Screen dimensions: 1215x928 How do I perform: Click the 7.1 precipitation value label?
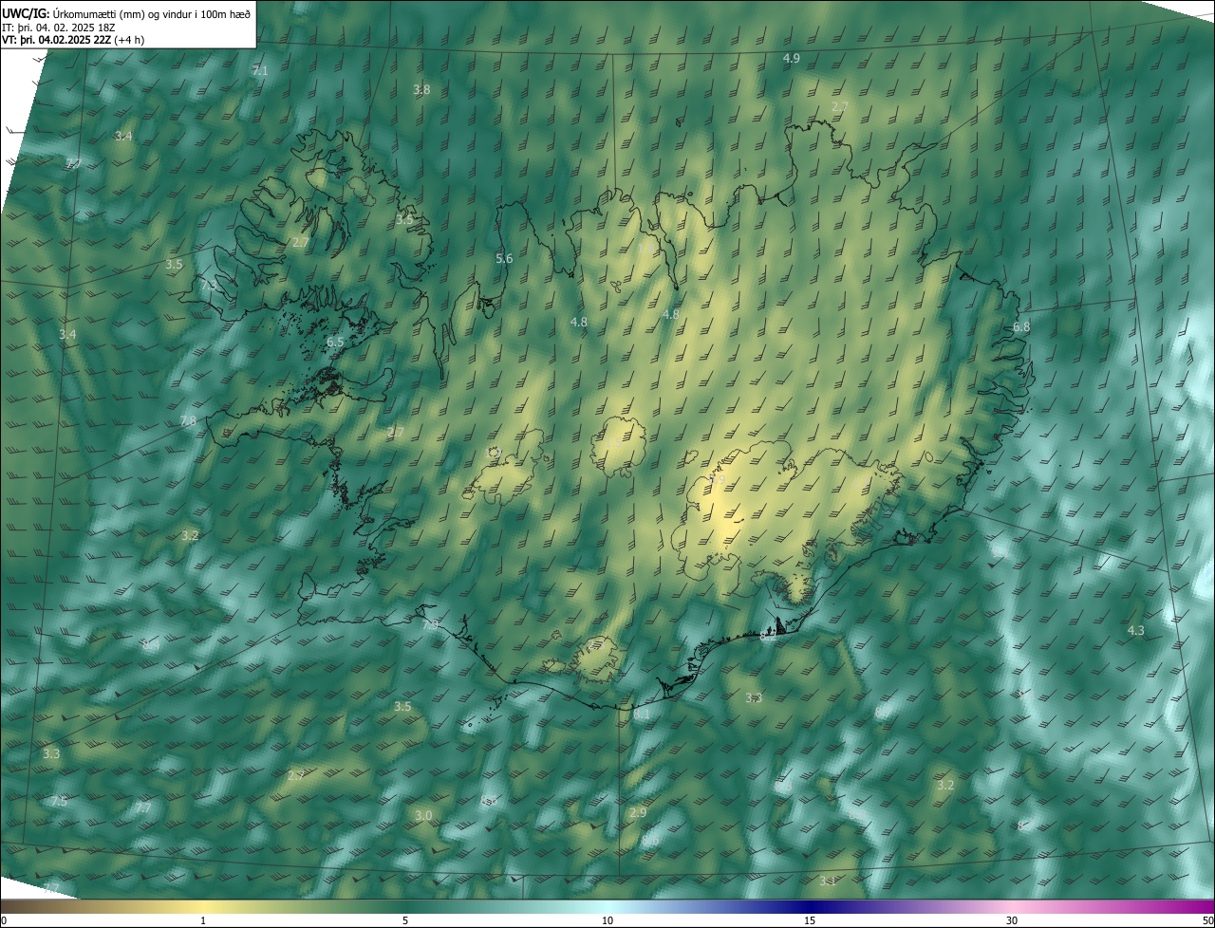click(x=260, y=71)
